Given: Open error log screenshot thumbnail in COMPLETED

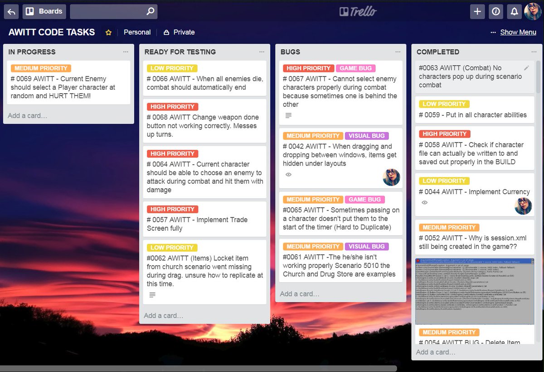Looking at the screenshot, I should [x=475, y=292].
